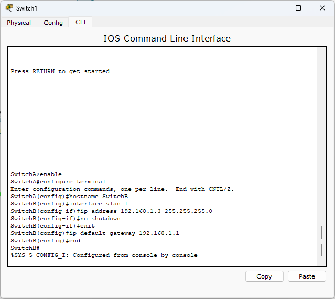Switch to the Physical tab

click(19, 23)
